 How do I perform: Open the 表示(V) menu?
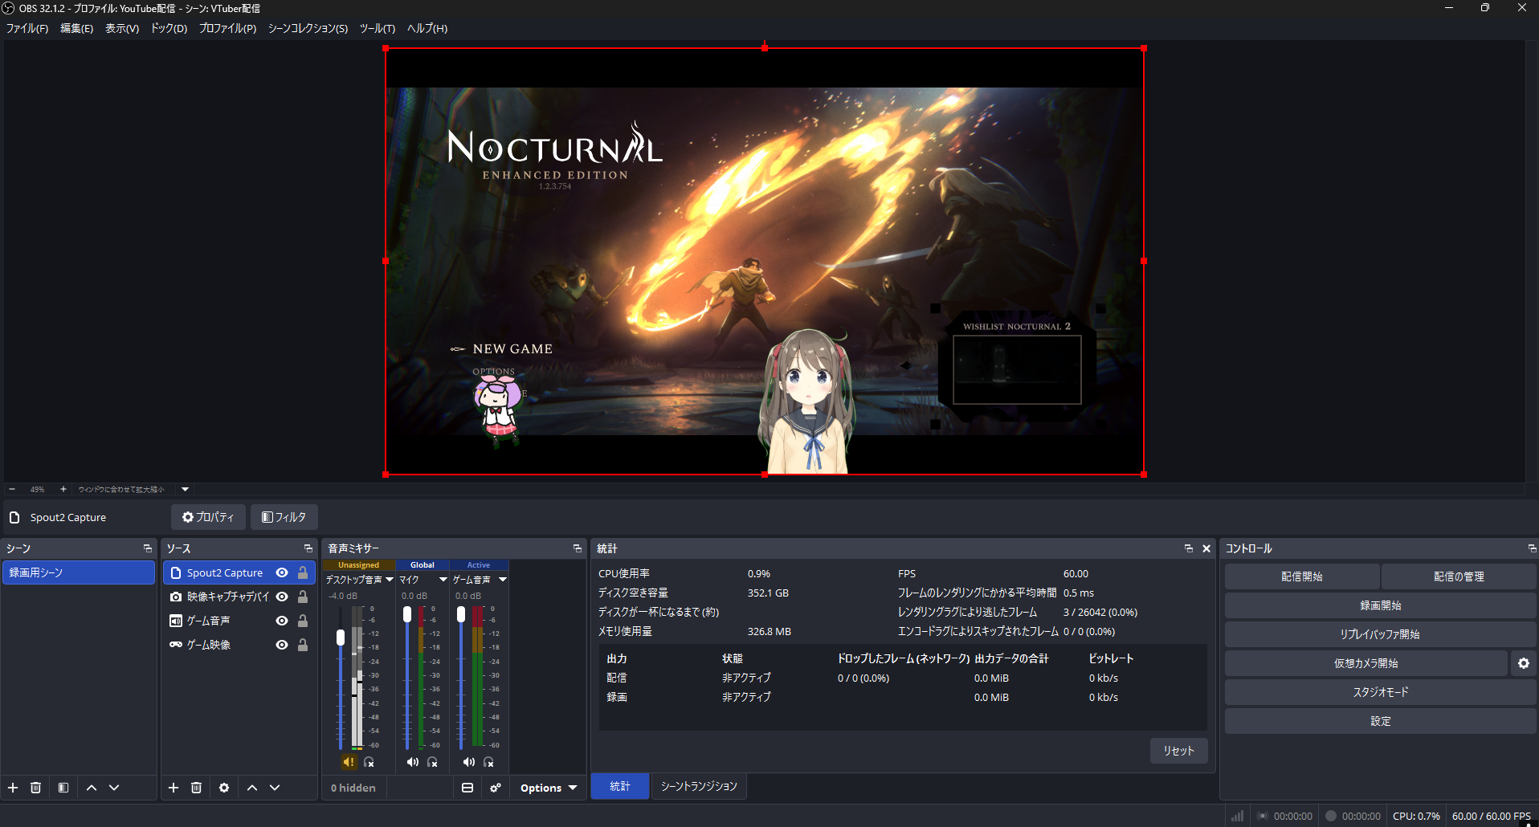click(122, 28)
